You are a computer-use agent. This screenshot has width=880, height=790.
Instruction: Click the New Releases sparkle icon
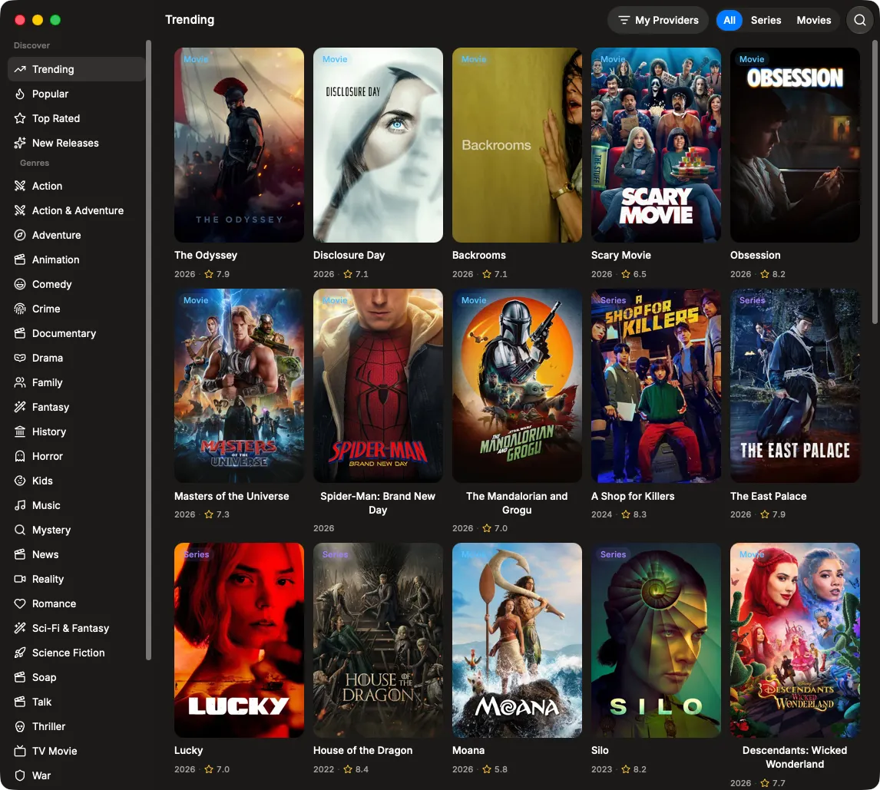[x=20, y=143]
